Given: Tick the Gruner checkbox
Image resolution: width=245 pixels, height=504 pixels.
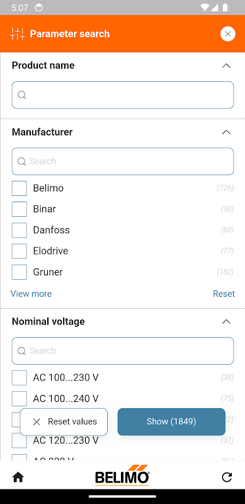Looking at the screenshot, I should pos(20,272).
